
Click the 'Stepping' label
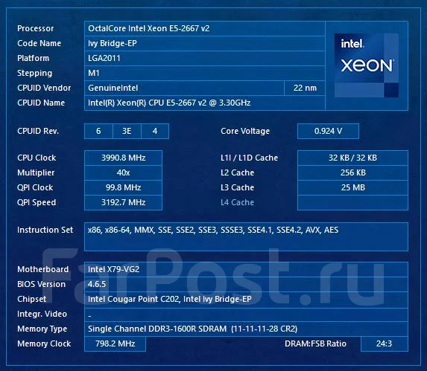(x=34, y=74)
